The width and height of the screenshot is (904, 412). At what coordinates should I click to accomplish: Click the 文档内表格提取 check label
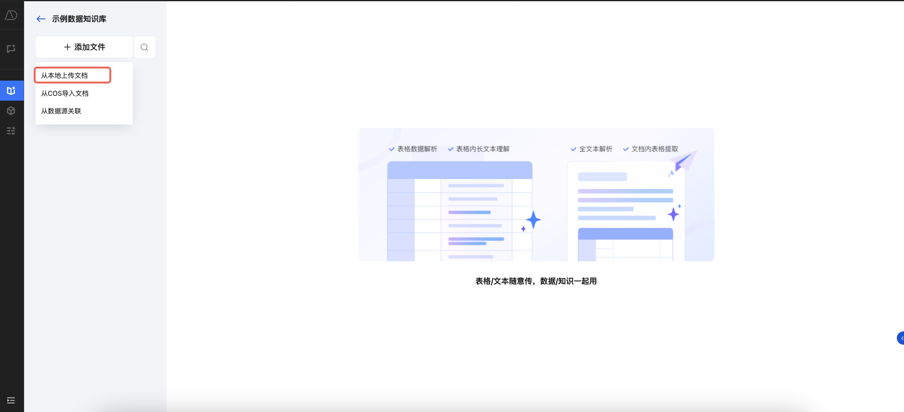[654, 149]
